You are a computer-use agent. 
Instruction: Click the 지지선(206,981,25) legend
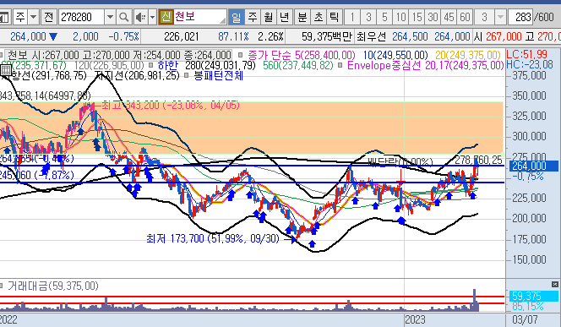137,75
